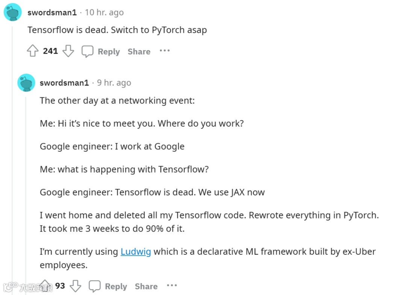Share the top comment with 241 points
The width and height of the screenshot is (406, 295).
coord(139,51)
